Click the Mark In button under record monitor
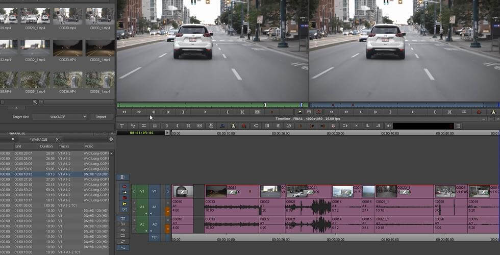Viewport: 500px width, 255px height. pos(435,112)
